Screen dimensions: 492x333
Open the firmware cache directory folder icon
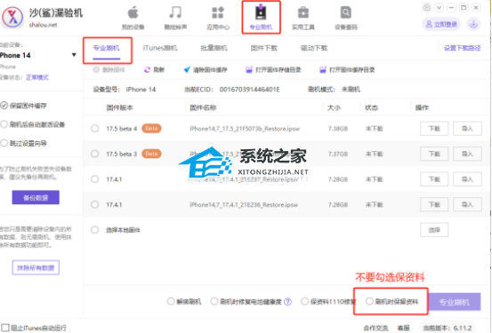323,69
